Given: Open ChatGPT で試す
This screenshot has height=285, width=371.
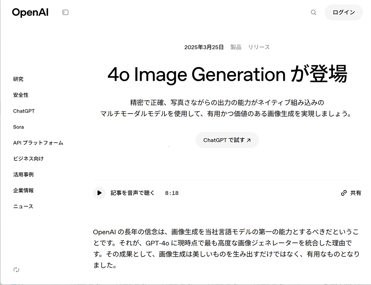Looking at the screenshot, I should (227, 140).
